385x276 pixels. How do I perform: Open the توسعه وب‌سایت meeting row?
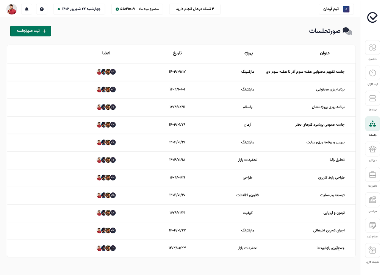click(x=181, y=195)
